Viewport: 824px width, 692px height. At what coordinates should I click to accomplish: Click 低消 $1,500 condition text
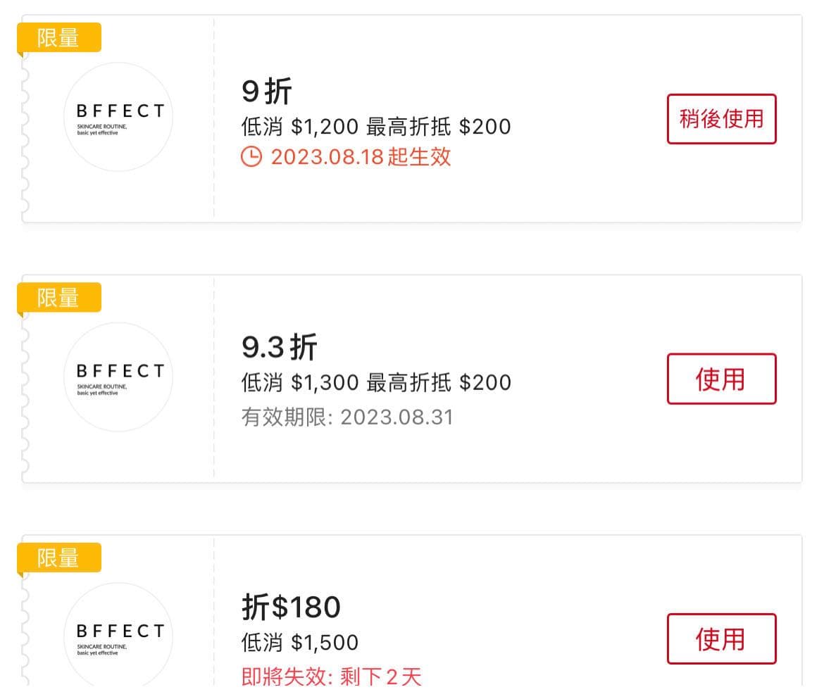300,642
